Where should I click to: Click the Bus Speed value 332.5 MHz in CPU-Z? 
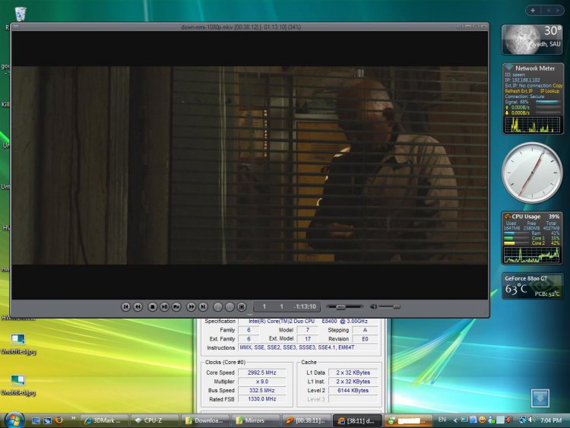[261, 390]
